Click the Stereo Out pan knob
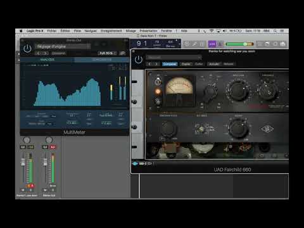This screenshot has height=228, width=304. (49, 140)
